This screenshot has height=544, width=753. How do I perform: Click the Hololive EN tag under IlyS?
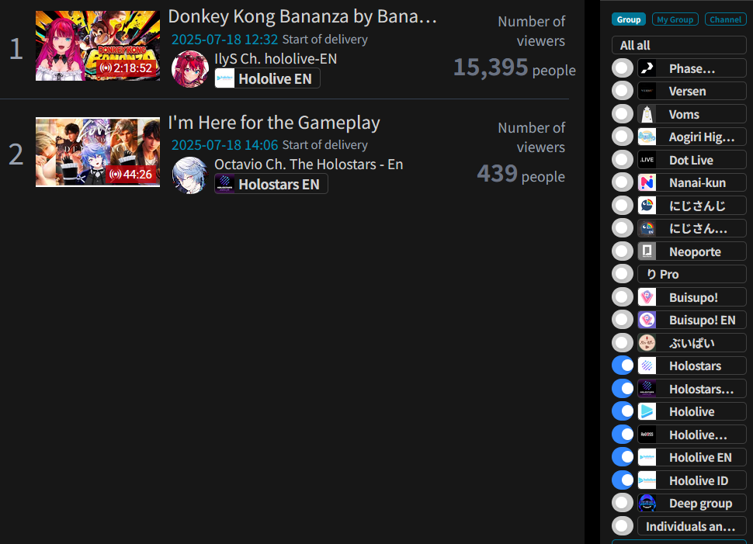click(267, 78)
